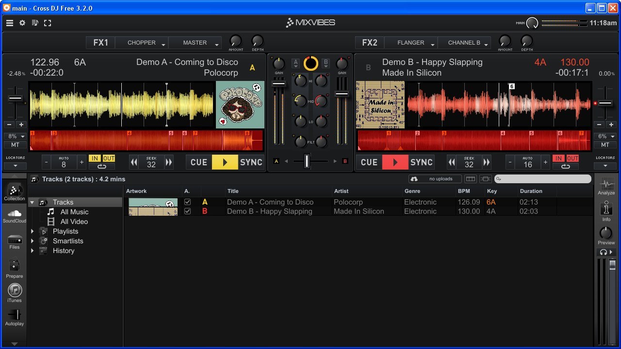Toggle the playlist view icon in top toolbar
The width and height of the screenshot is (621, 349).
click(35, 23)
